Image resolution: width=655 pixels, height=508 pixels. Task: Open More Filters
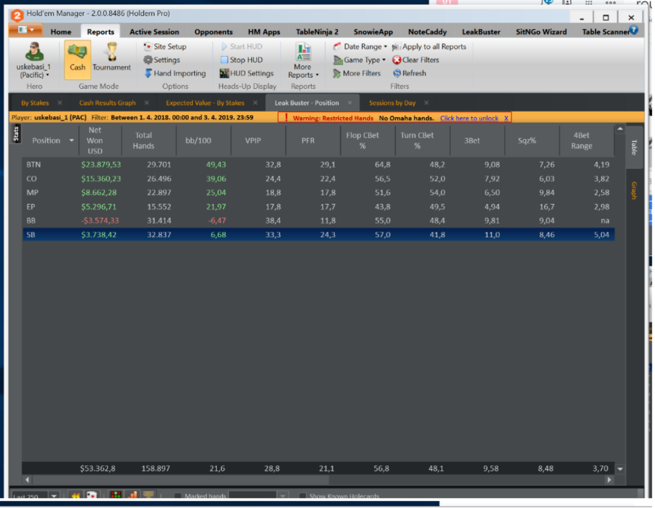[357, 73]
